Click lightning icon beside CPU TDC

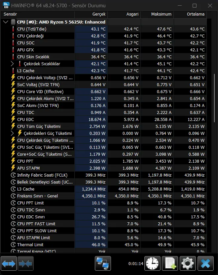coord(13,112)
